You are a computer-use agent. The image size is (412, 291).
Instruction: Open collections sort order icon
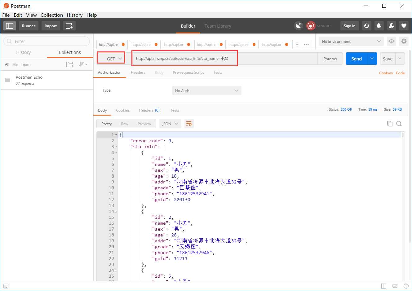83,64
